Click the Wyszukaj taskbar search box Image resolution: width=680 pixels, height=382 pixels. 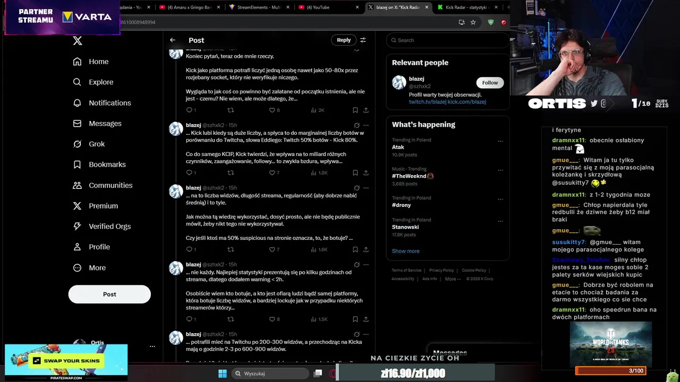click(x=270, y=374)
